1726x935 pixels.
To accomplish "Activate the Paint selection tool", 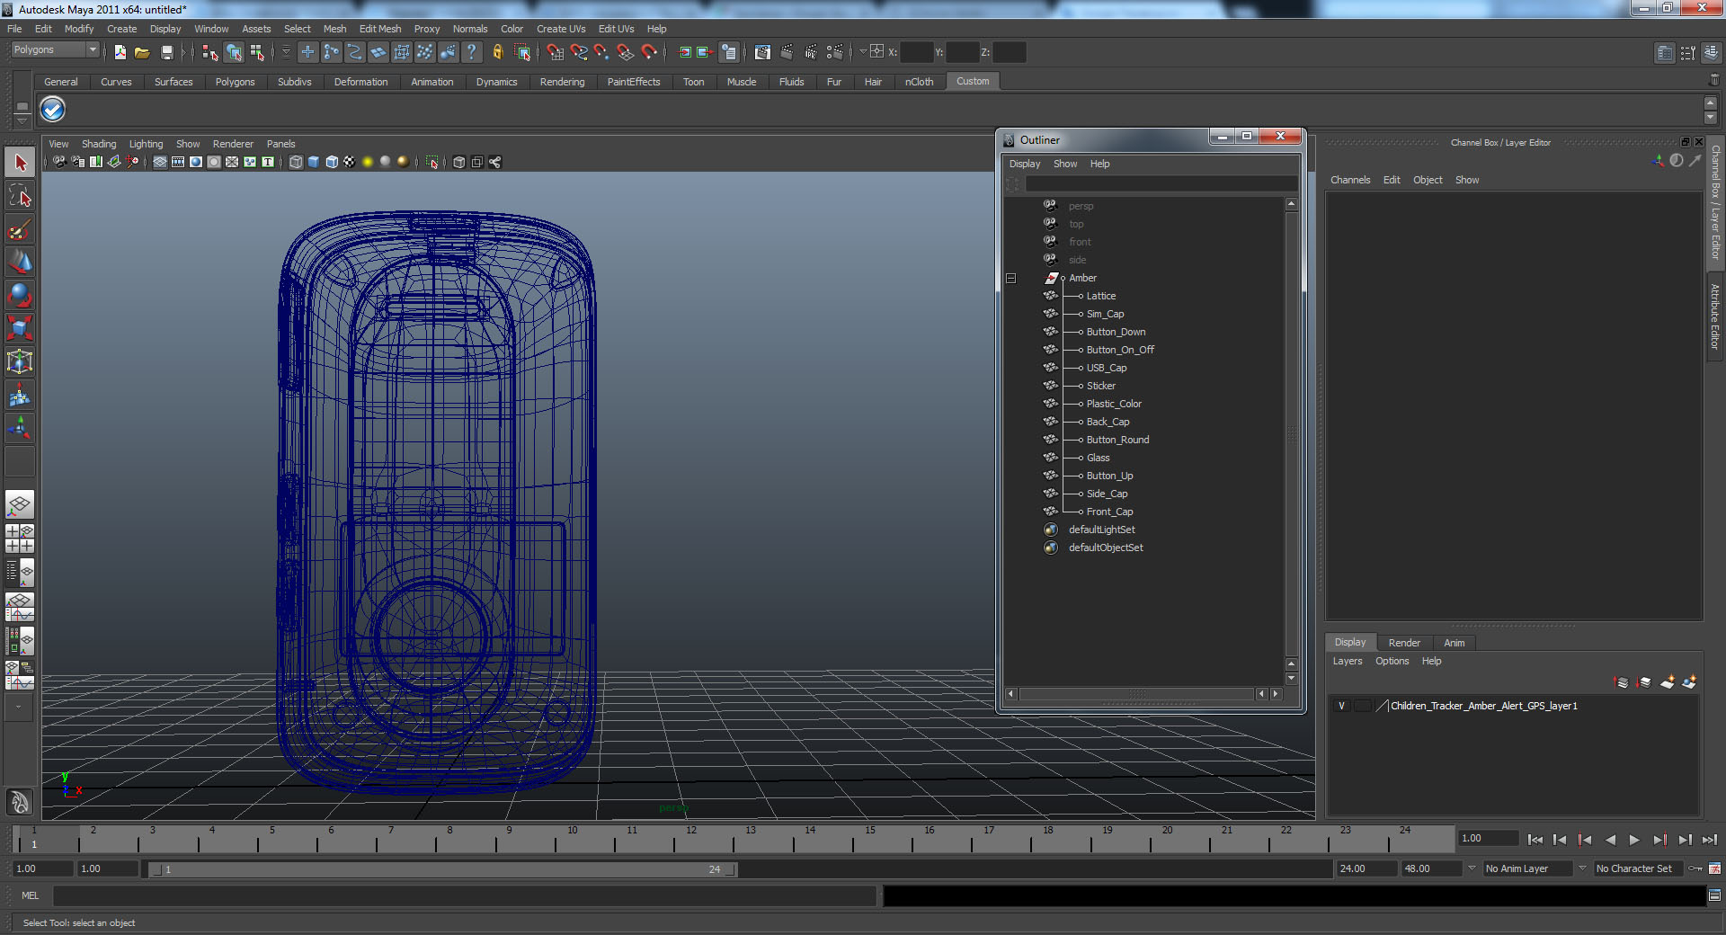I will pyautogui.click(x=20, y=229).
